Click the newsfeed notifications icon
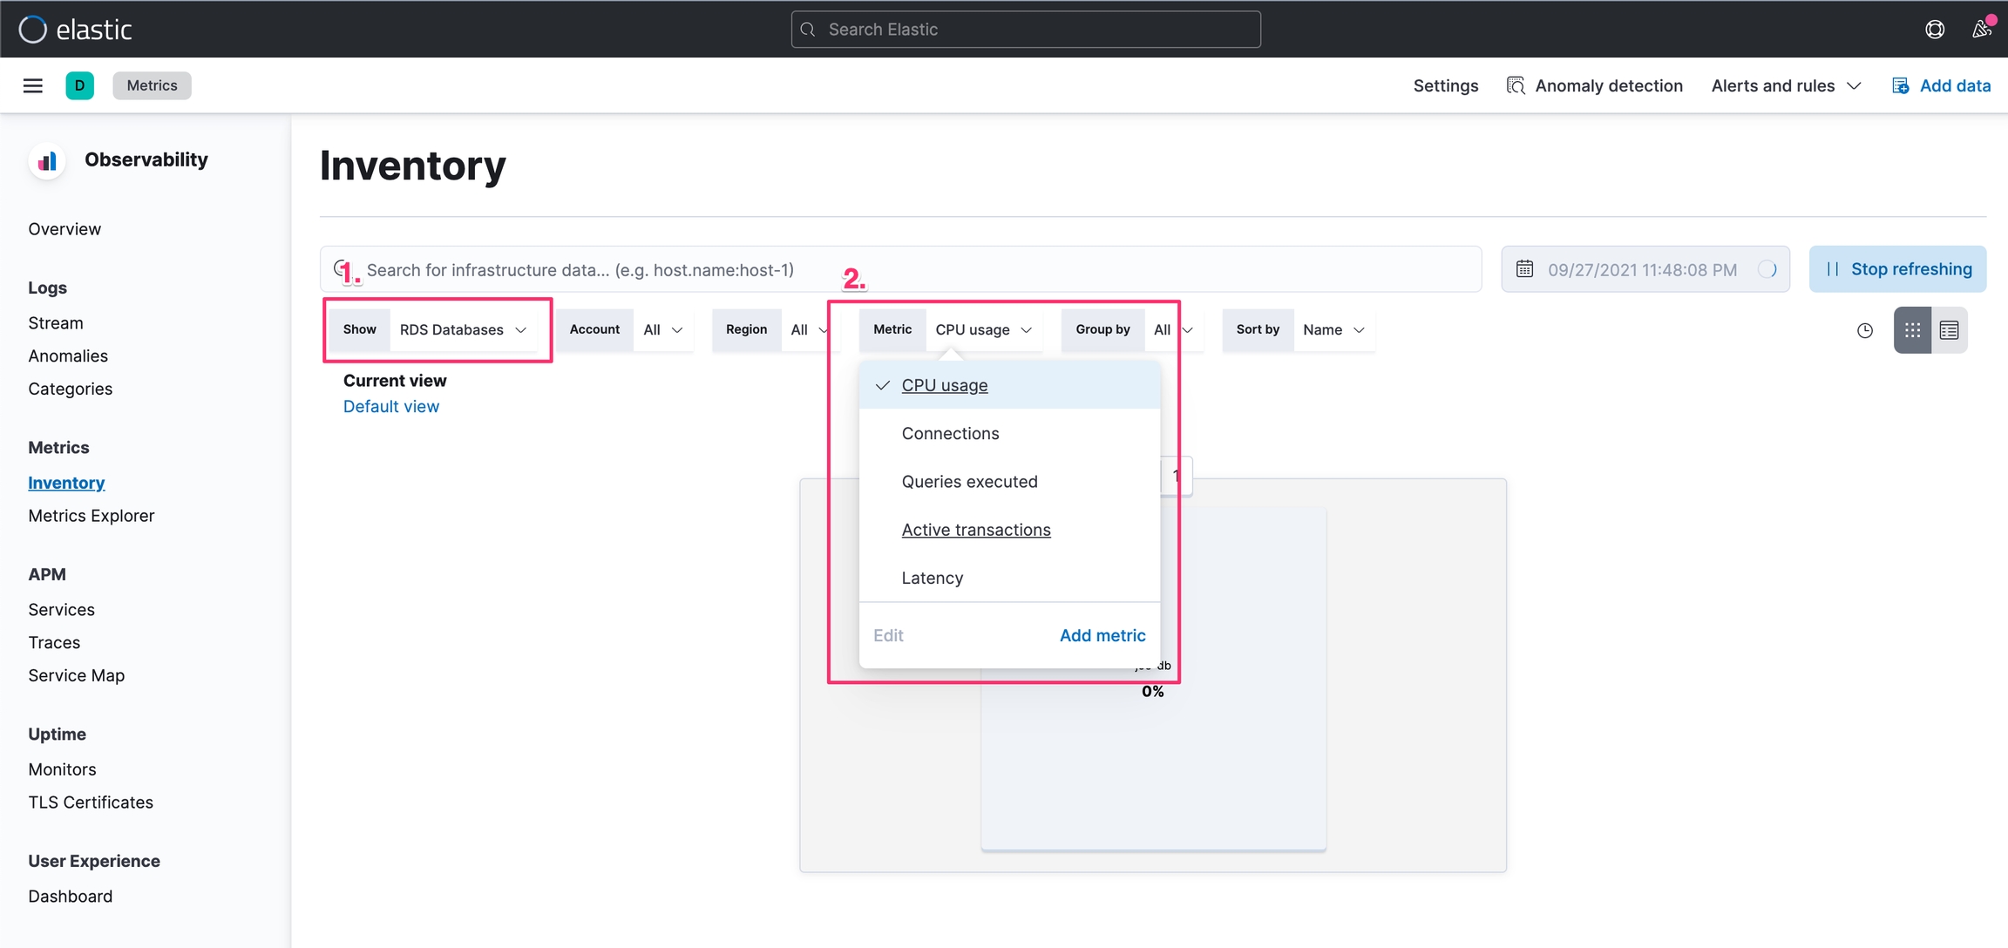The image size is (2008, 948). click(x=1981, y=30)
